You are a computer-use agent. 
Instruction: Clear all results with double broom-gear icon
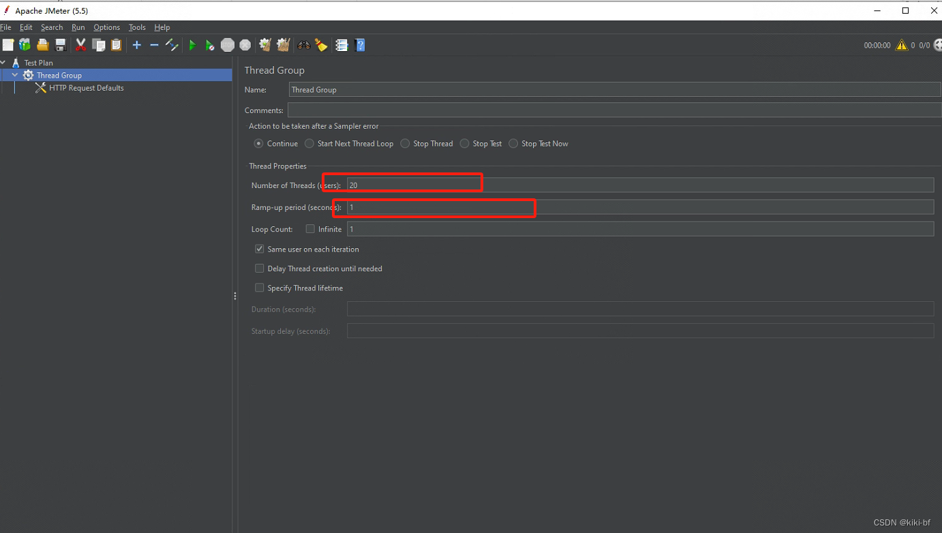(284, 45)
